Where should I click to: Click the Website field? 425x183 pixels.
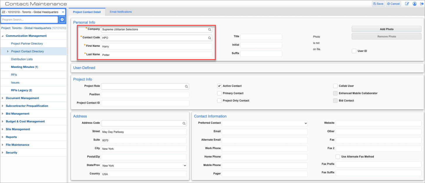pos(378,123)
